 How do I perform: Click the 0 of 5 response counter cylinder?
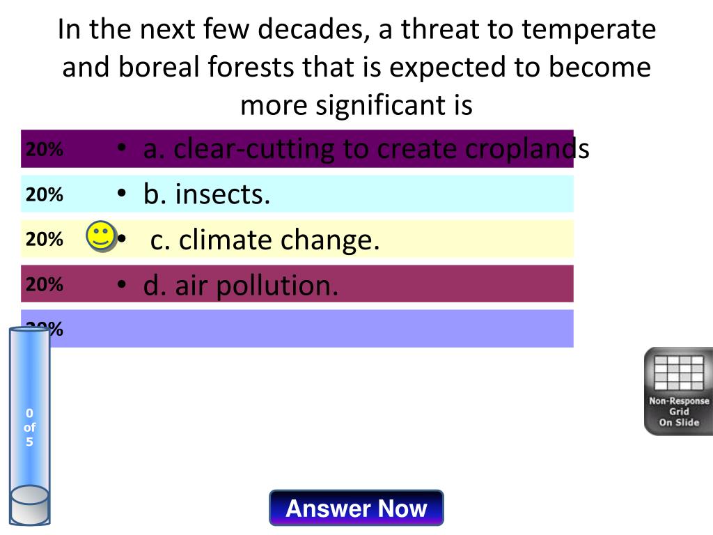pos(29,426)
